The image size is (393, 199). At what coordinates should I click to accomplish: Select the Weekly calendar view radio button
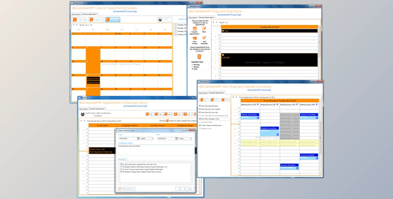[192, 67]
